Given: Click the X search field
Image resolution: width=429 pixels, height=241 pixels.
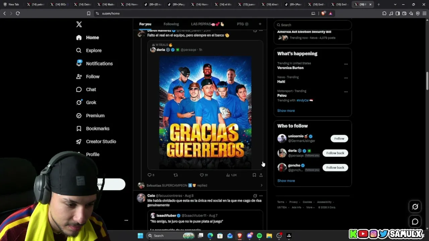Looking at the screenshot, I should point(313,25).
